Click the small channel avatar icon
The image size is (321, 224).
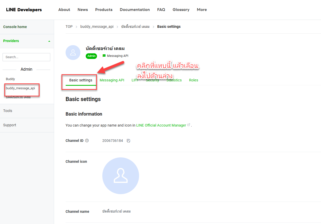tap(73, 53)
